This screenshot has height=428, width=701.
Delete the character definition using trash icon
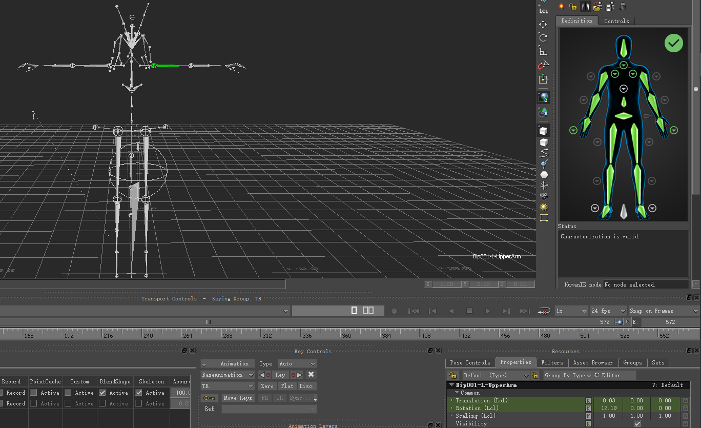[x=623, y=6]
